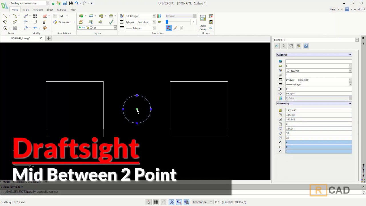This screenshot has height=206, width=366.
Task: Close the NONAME_1.dwg tab
Action: [41, 38]
